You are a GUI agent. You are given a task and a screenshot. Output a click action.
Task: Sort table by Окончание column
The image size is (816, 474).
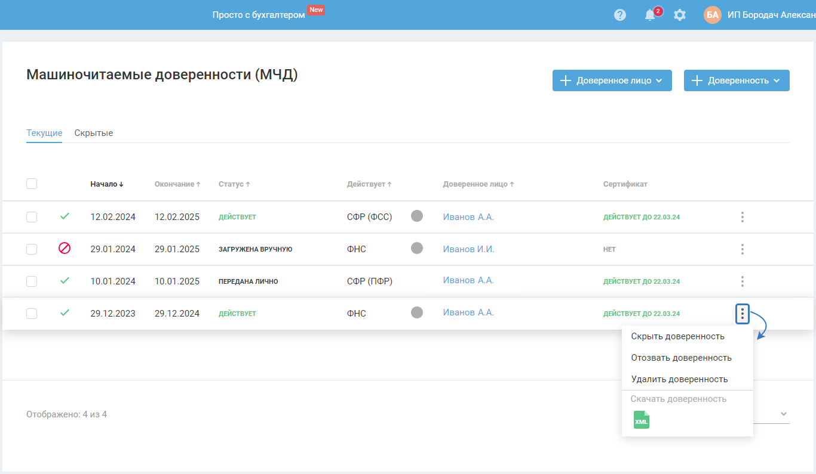[x=177, y=184]
